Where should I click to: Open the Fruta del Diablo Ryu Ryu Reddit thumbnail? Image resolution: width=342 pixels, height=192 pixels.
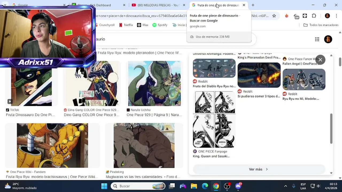(214, 68)
